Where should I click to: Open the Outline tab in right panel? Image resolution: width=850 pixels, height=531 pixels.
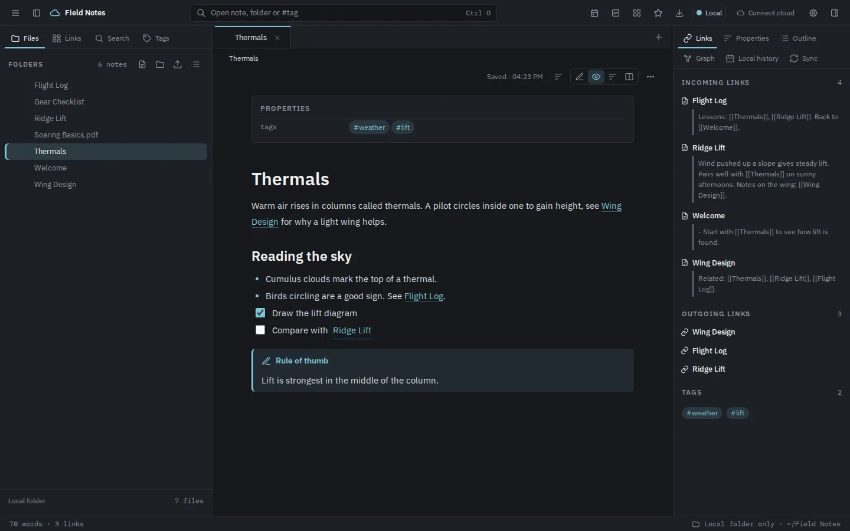(798, 38)
